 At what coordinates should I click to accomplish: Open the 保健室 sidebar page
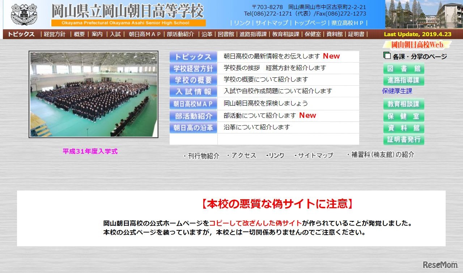(x=404, y=116)
